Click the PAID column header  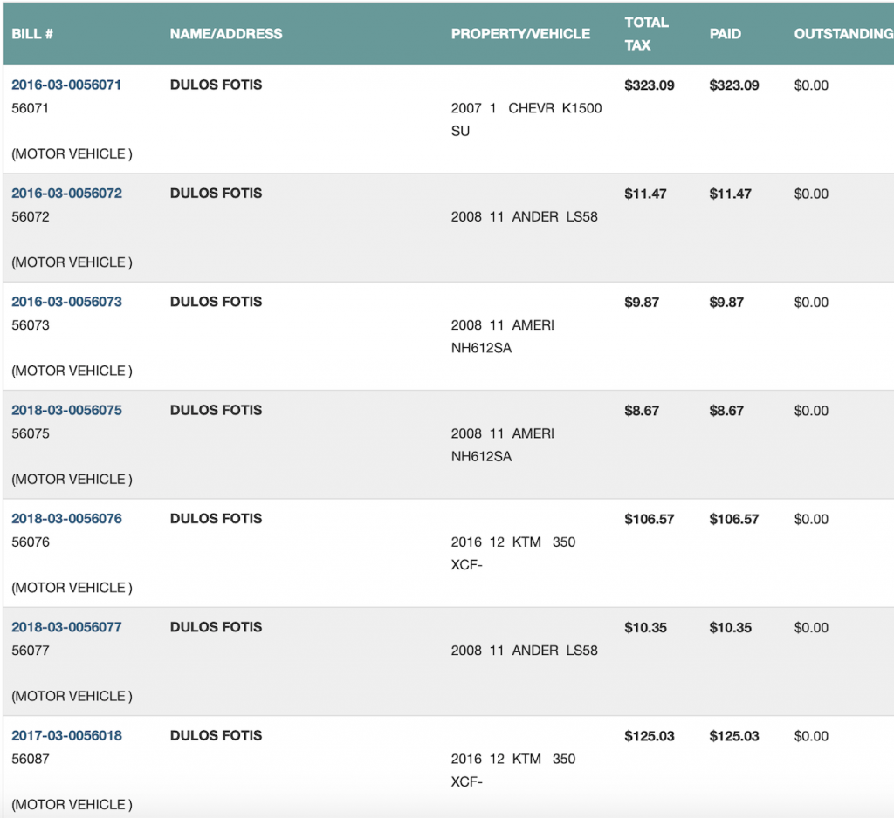tap(725, 34)
